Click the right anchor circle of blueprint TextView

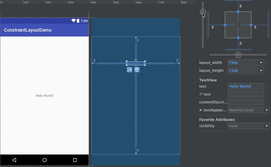coord(145,64)
